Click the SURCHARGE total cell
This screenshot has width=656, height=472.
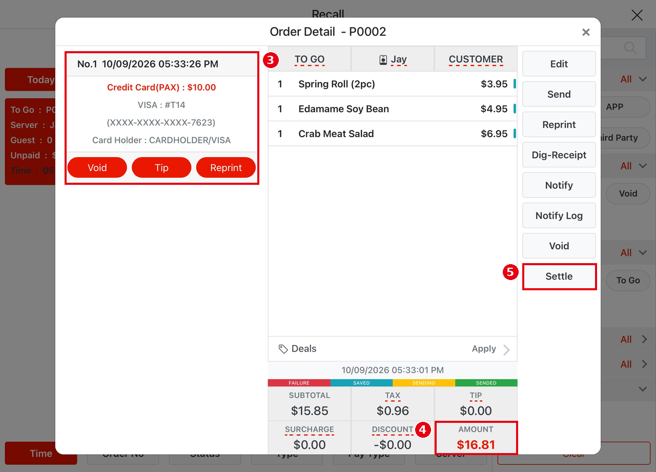[x=310, y=438]
